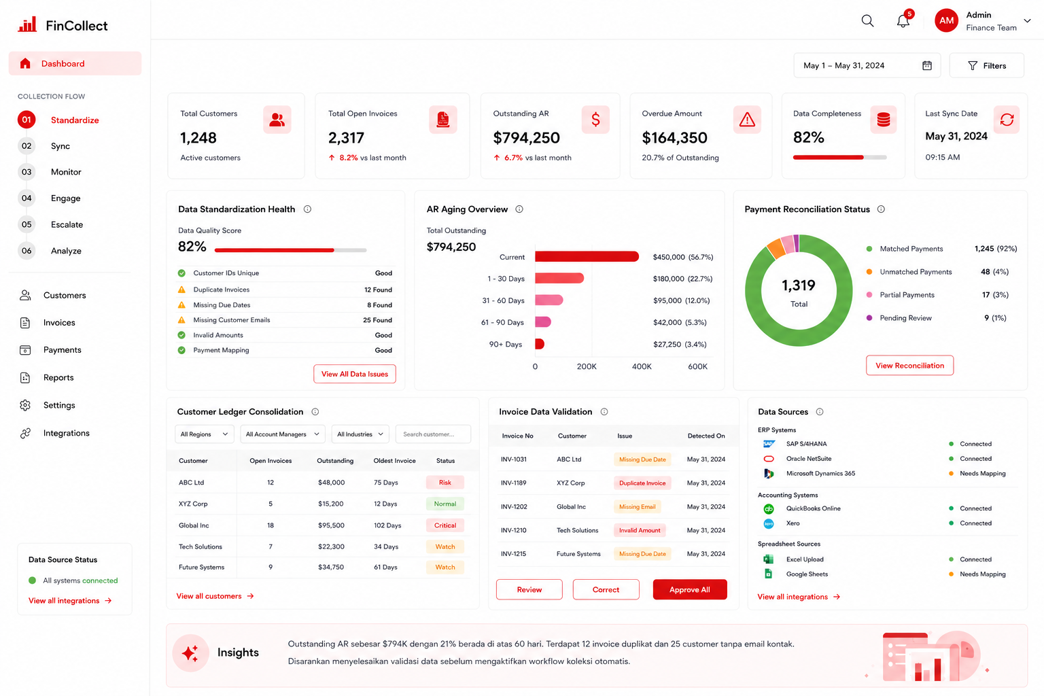Click the Approve All button
This screenshot has width=1044, height=696.
(x=690, y=590)
